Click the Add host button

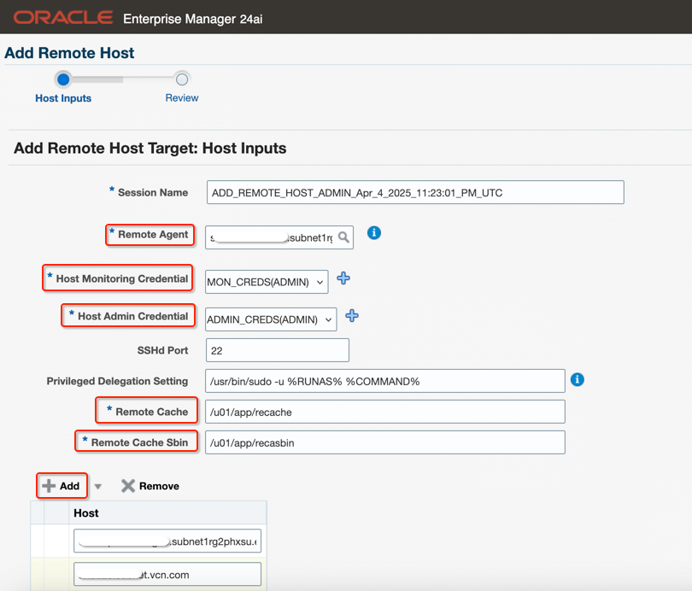point(62,486)
